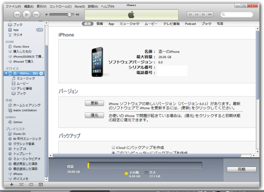This screenshot has width=264, height=192.
Task: Select the App tab
Action: [x=111, y=24]
